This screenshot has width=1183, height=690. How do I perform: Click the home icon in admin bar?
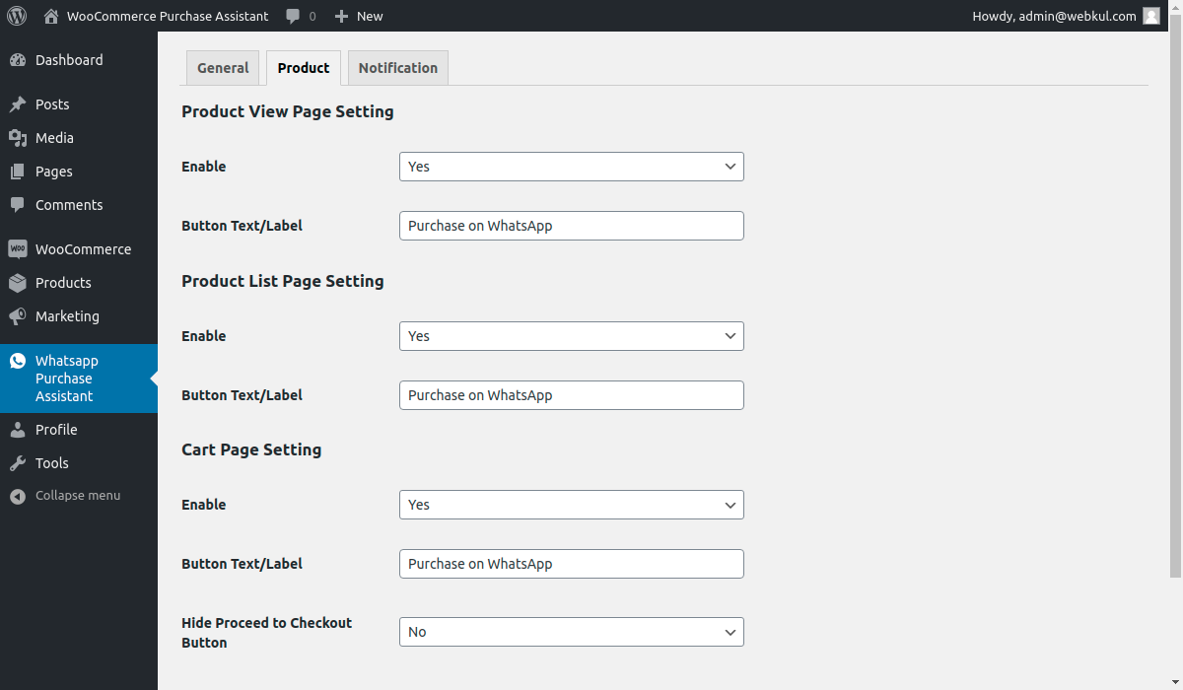[x=51, y=16]
